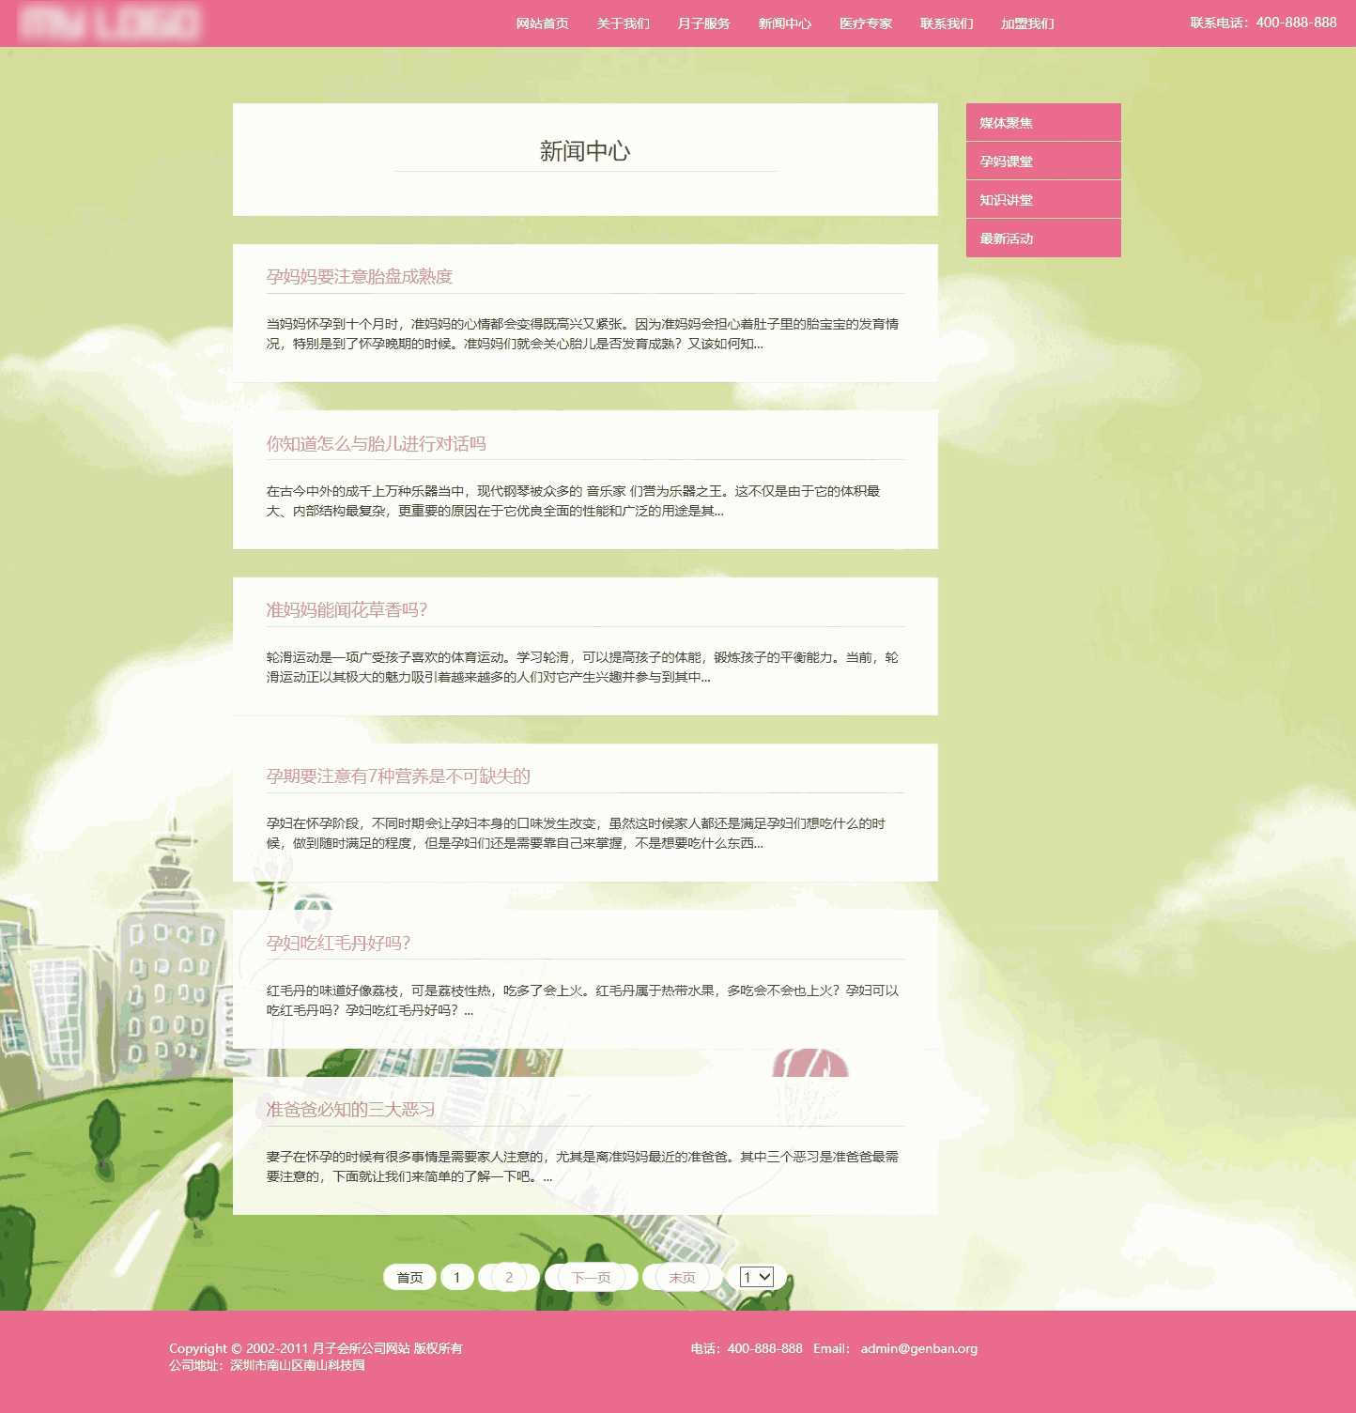Open article 孕妈妈要注意胎盘成熟度
The image size is (1356, 1413).
(359, 276)
